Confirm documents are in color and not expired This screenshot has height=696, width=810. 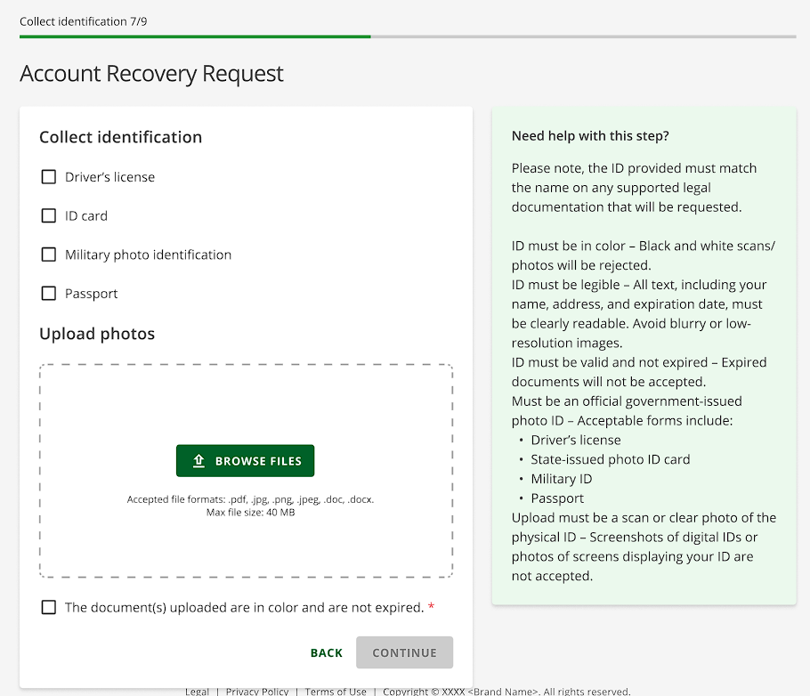point(48,607)
